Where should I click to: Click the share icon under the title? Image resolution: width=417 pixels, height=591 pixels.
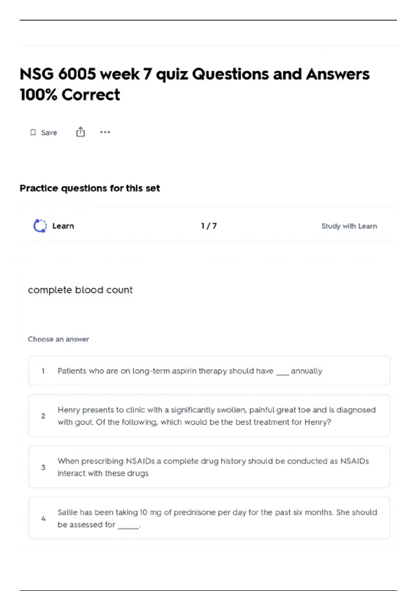coord(80,132)
